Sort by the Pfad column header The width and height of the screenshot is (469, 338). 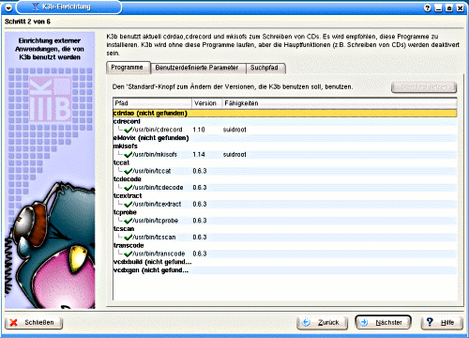pos(153,103)
